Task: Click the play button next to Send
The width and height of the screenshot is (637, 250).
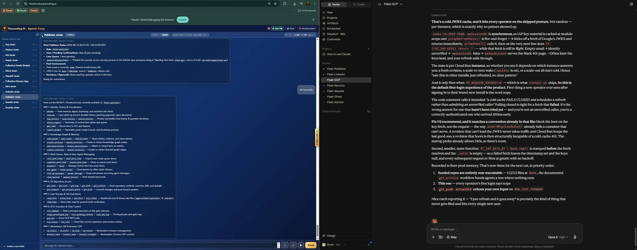Action: [301, 245]
